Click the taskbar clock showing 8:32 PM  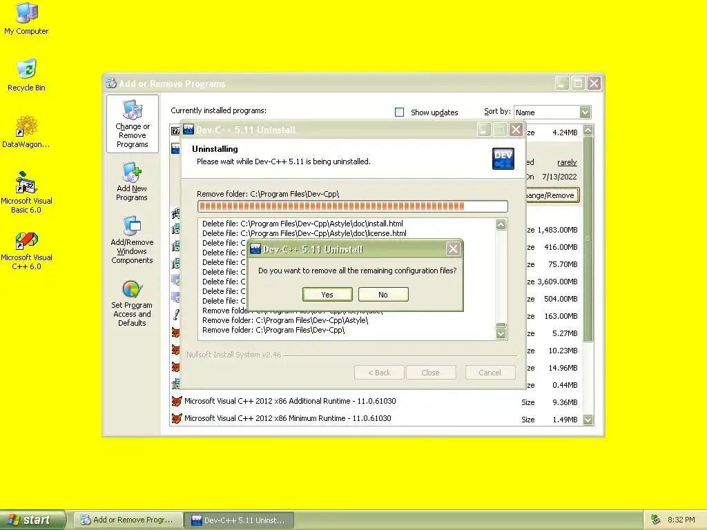[x=681, y=520]
